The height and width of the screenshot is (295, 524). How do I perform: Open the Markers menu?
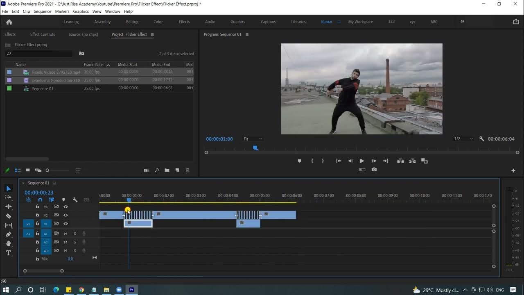pos(62,11)
